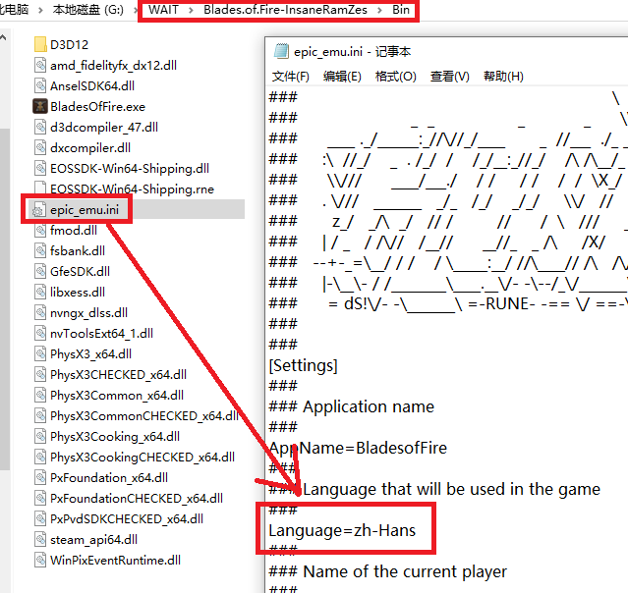Viewport: 628px width, 593px height.
Task: Select the fmod.dll file icon
Action: [x=40, y=230]
